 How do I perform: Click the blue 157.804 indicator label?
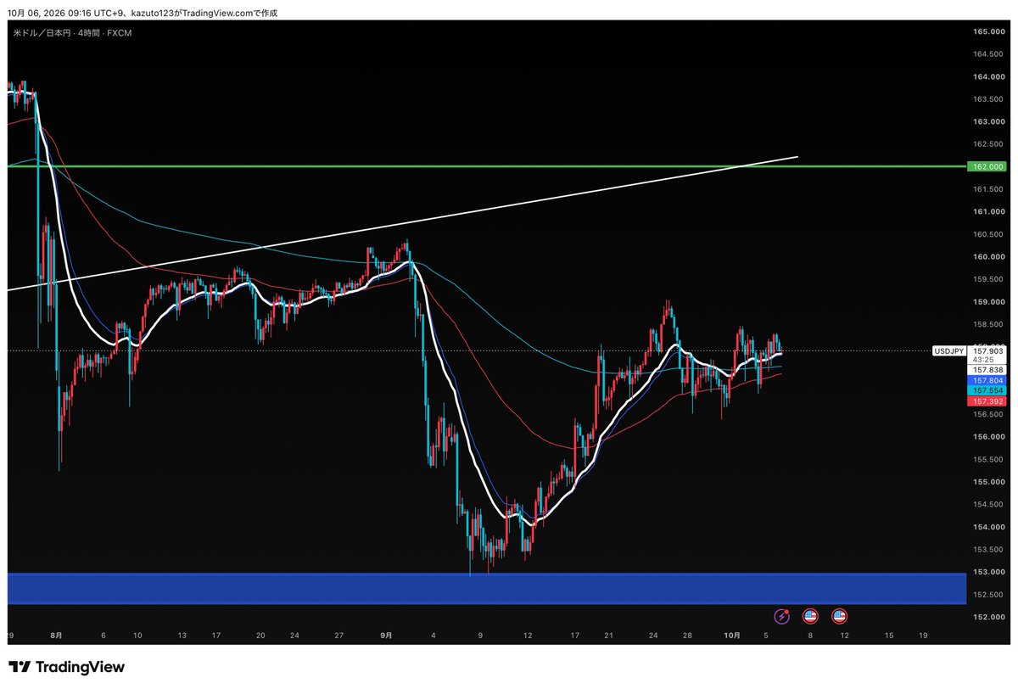pyautogui.click(x=987, y=382)
